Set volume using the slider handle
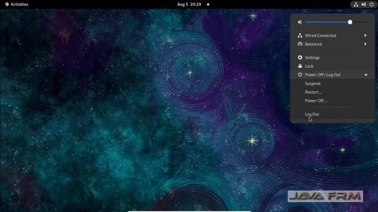This screenshot has height=212, width=378. pos(350,22)
